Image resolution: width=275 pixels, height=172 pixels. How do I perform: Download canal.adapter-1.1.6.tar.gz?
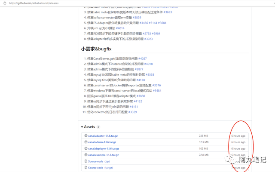[103, 135]
